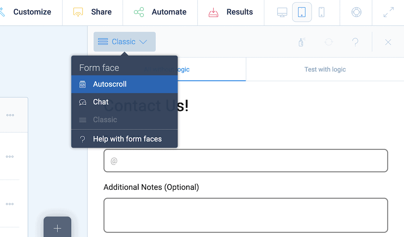The height and width of the screenshot is (237, 404).
Task: Click the email input field with @
Action: coord(246,161)
